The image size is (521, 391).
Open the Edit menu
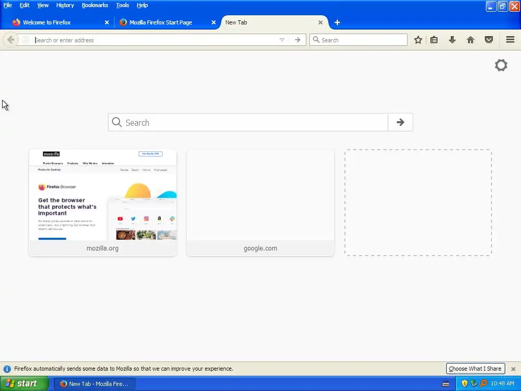click(24, 5)
